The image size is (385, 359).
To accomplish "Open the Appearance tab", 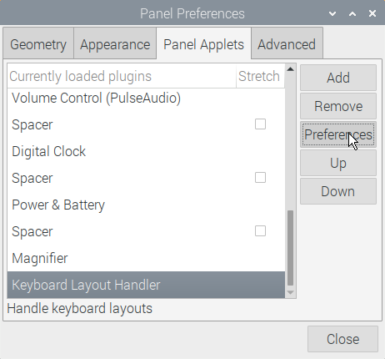I will click(115, 43).
